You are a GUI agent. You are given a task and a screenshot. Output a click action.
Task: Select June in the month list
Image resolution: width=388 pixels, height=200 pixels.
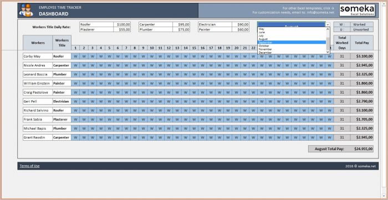tap(292, 32)
